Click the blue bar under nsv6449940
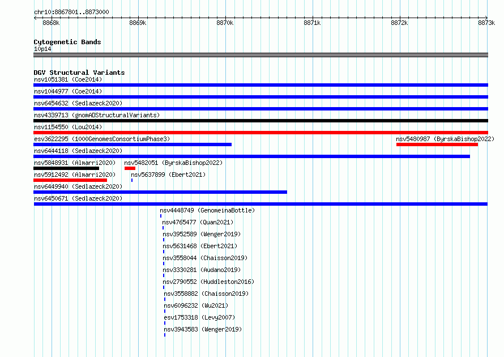The width and height of the screenshot is (504, 357). click(160, 192)
